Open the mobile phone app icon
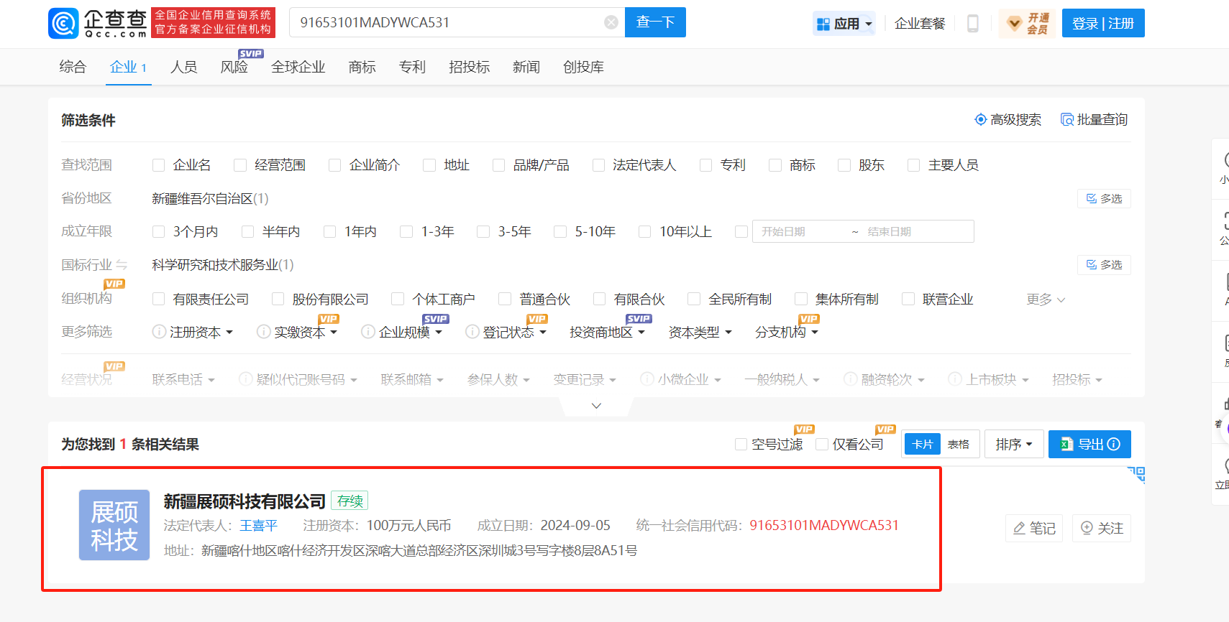1229x622 pixels. tap(972, 24)
